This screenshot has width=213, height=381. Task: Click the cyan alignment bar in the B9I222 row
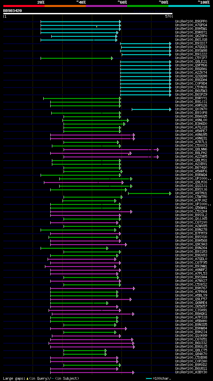coord(146,54)
